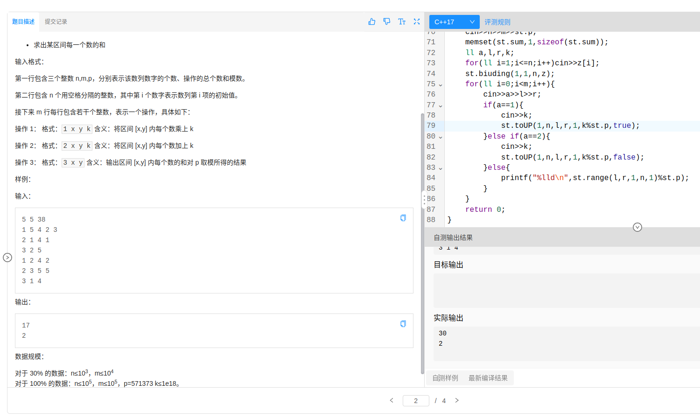Viewport: 700px width, 418px height.
Task: Fold the if block at line 77
Action: pos(441,106)
